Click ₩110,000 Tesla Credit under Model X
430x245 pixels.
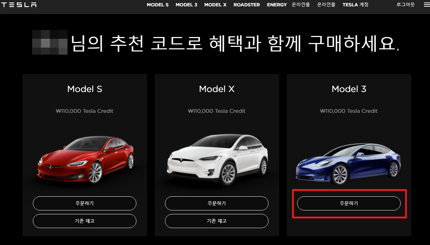tap(217, 111)
